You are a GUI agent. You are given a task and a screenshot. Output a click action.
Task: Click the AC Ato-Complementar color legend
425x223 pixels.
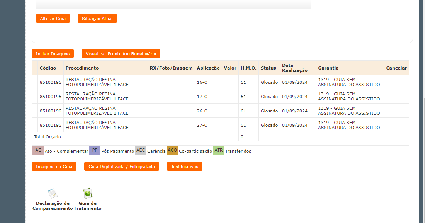[38, 151]
